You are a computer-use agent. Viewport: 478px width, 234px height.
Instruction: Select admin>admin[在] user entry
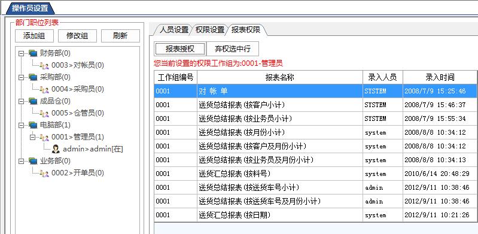click(x=93, y=149)
